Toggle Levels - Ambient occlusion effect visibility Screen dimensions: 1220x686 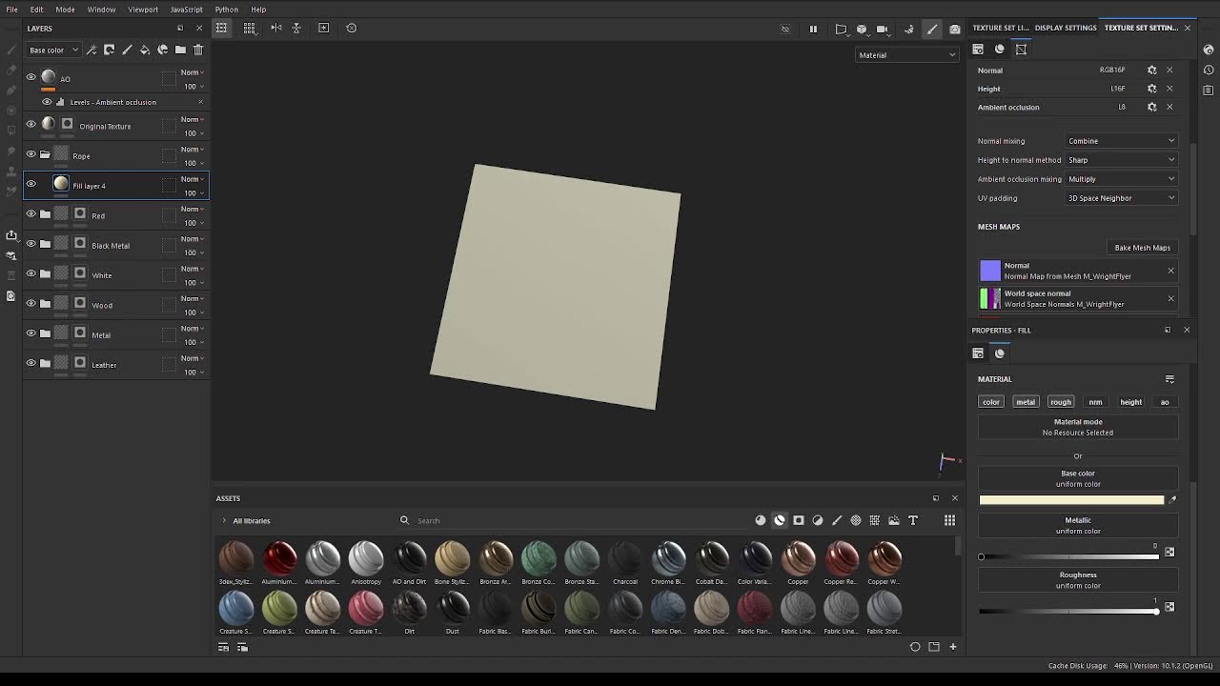[47, 102]
